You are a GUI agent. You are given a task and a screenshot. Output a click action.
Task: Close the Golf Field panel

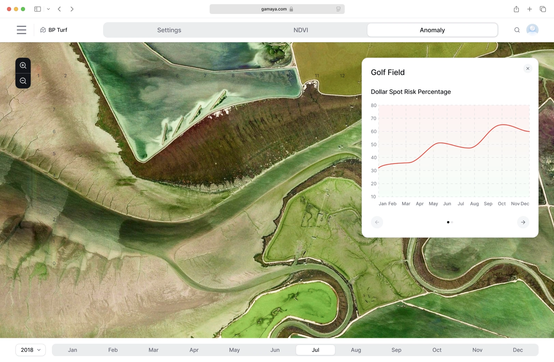pyautogui.click(x=528, y=68)
